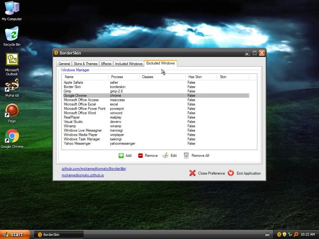Select the Visual Studio row

[x=156, y=122]
